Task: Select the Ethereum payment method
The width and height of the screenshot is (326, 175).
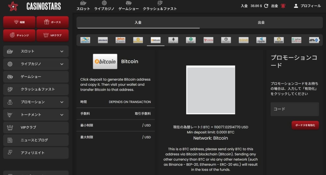Action: coord(173,40)
